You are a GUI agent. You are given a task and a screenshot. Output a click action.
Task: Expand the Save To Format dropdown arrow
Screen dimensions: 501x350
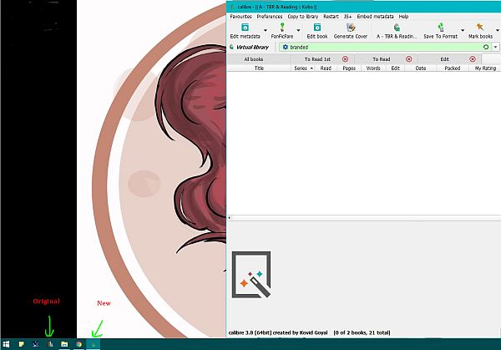(x=463, y=30)
